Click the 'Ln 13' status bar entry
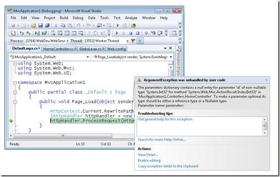The width and height of the screenshot is (280, 177). (x=80, y=144)
